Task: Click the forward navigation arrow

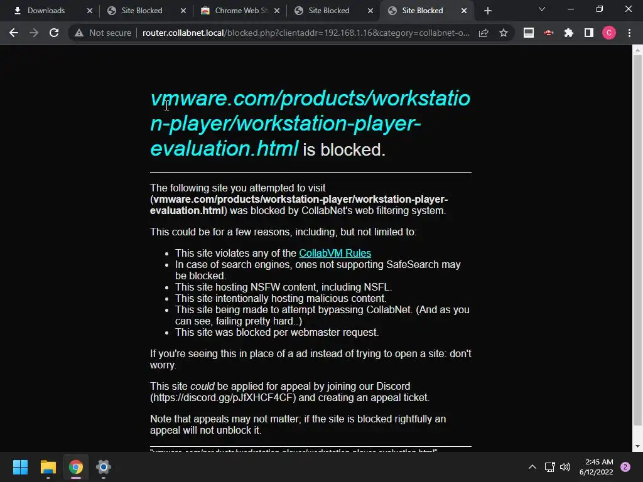Action: point(34,33)
